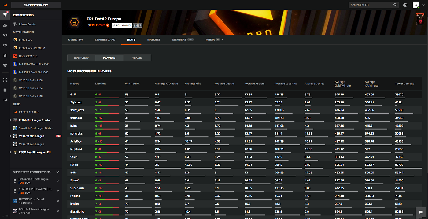Open the FPL Circuit organizer link
The width and height of the screenshot is (428, 219).
click(x=98, y=25)
